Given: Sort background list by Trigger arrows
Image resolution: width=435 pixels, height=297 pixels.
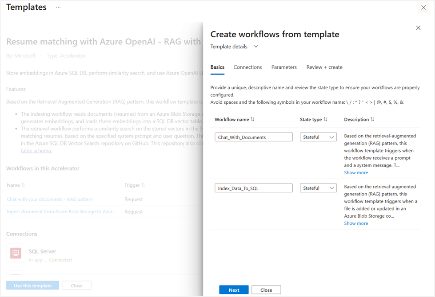Looking at the screenshot, I should tap(143, 185).
